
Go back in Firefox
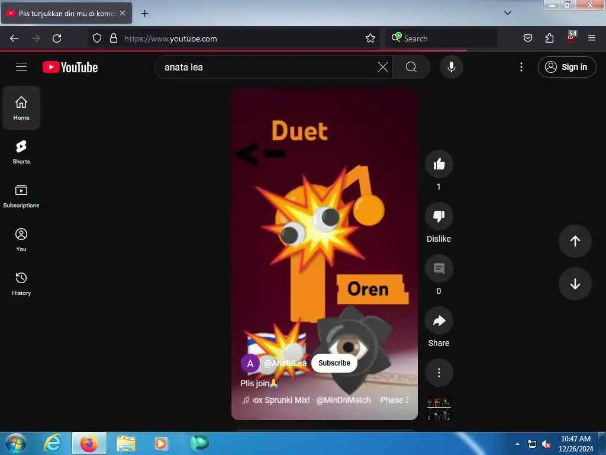click(14, 39)
